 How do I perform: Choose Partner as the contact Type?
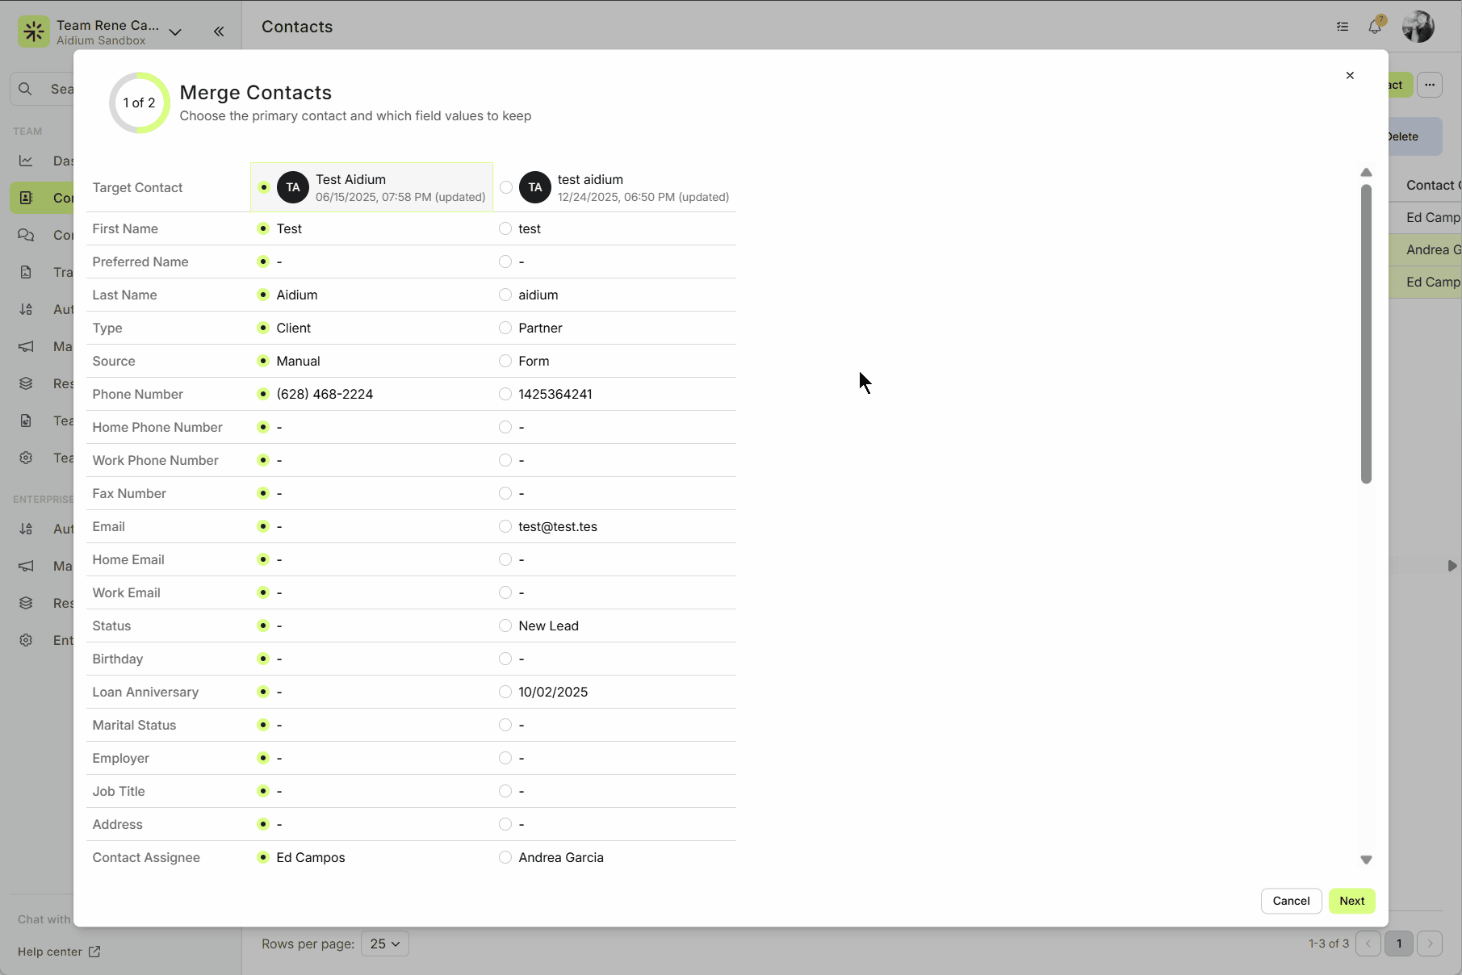click(505, 328)
